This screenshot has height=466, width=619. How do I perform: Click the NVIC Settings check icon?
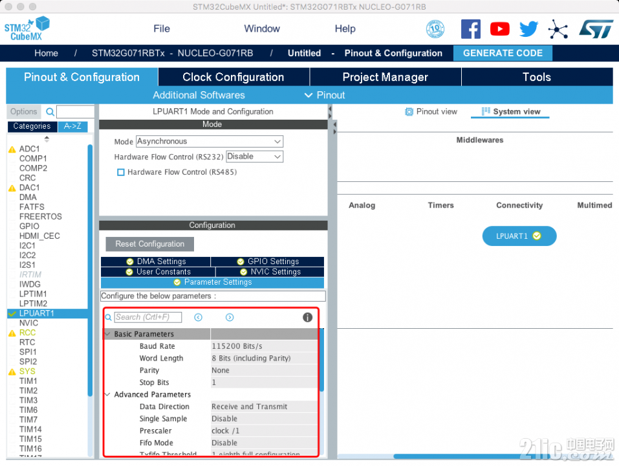coord(244,272)
